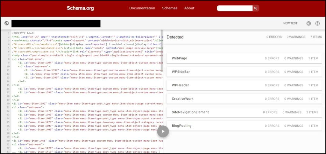Click code line with menu-item-1678
This screenshot has height=154, width=326.
90,111
